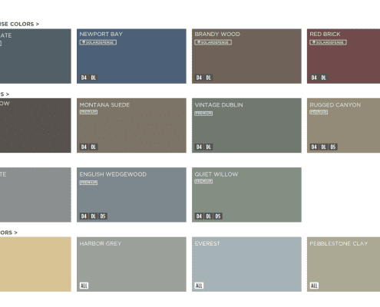Image resolution: width=380 pixels, height=307 pixels.
Task: Pick the Montana Suede color swatch
Action: [131, 125]
